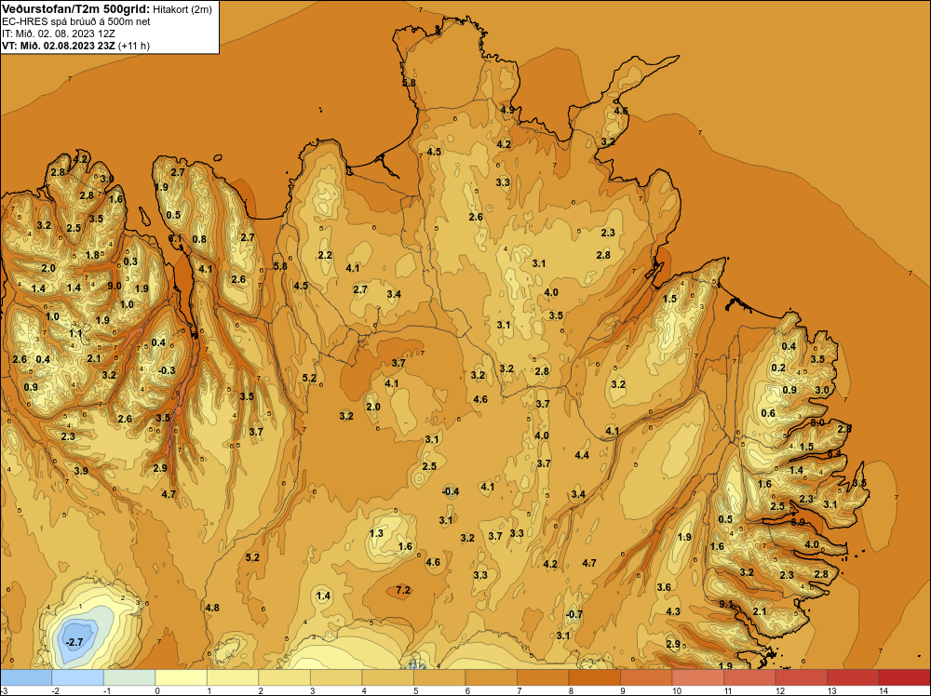931x696 pixels.
Task: Click the light yellow swatch between 0 and 1
Action: 182,677
